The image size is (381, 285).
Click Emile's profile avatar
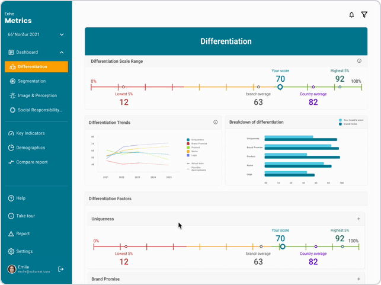[12, 269]
